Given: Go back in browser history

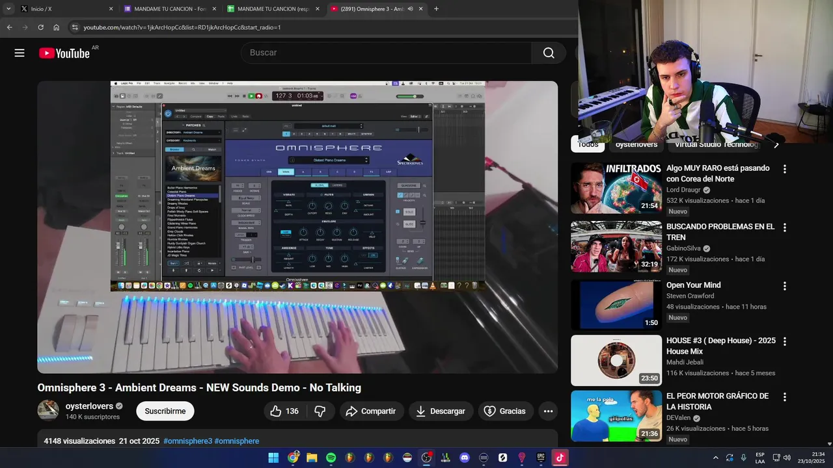Looking at the screenshot, I should coord(9,27).
